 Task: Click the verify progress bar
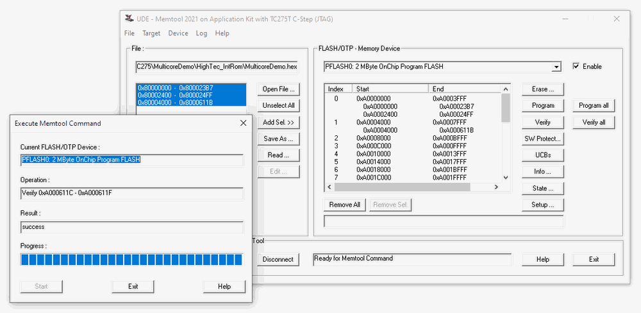pyautogui.click(x=131, y=259)
